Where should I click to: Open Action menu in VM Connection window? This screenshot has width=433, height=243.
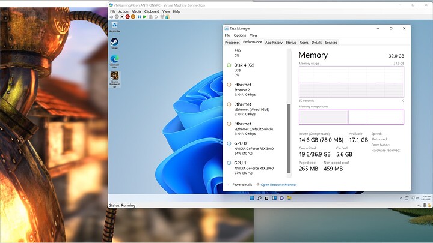[x=123, y=11]
